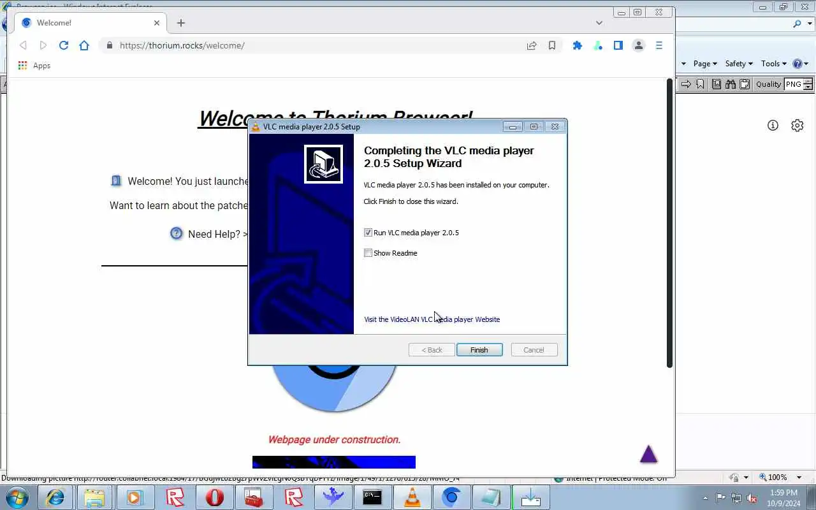Open Opera from the taskbar
Viewport: 816px width, 510px height.
[x=215, y=497]
